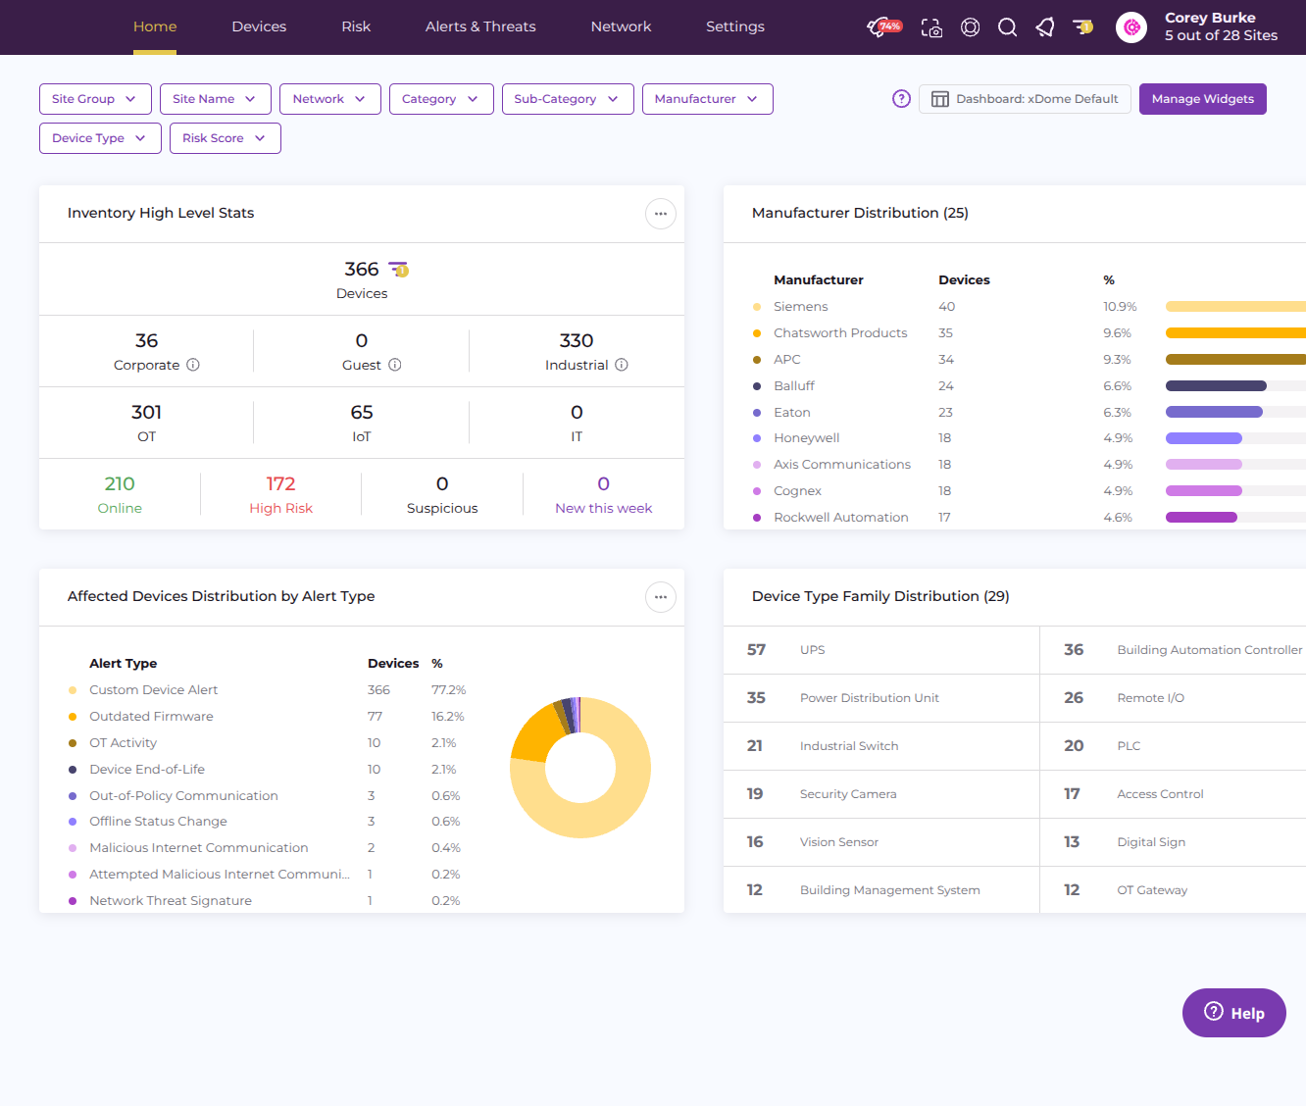Expand the Risk Score dropdown
The height and width of the screenshot is (1106, 1306).
(225, 138)
